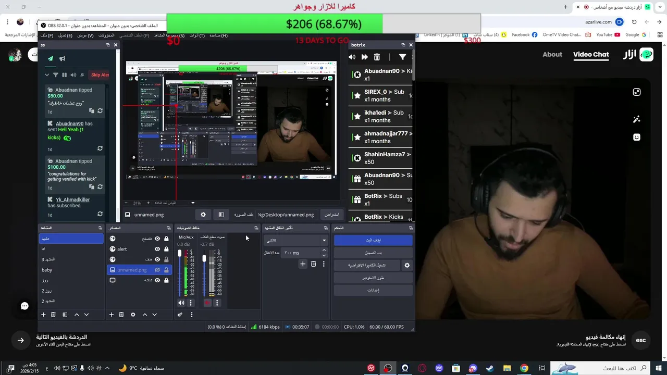This screenshot has height=375, width=667.
Task: Open Steam from the Windows taskbar
Action: pyautogui.click(x=490, y=368)
